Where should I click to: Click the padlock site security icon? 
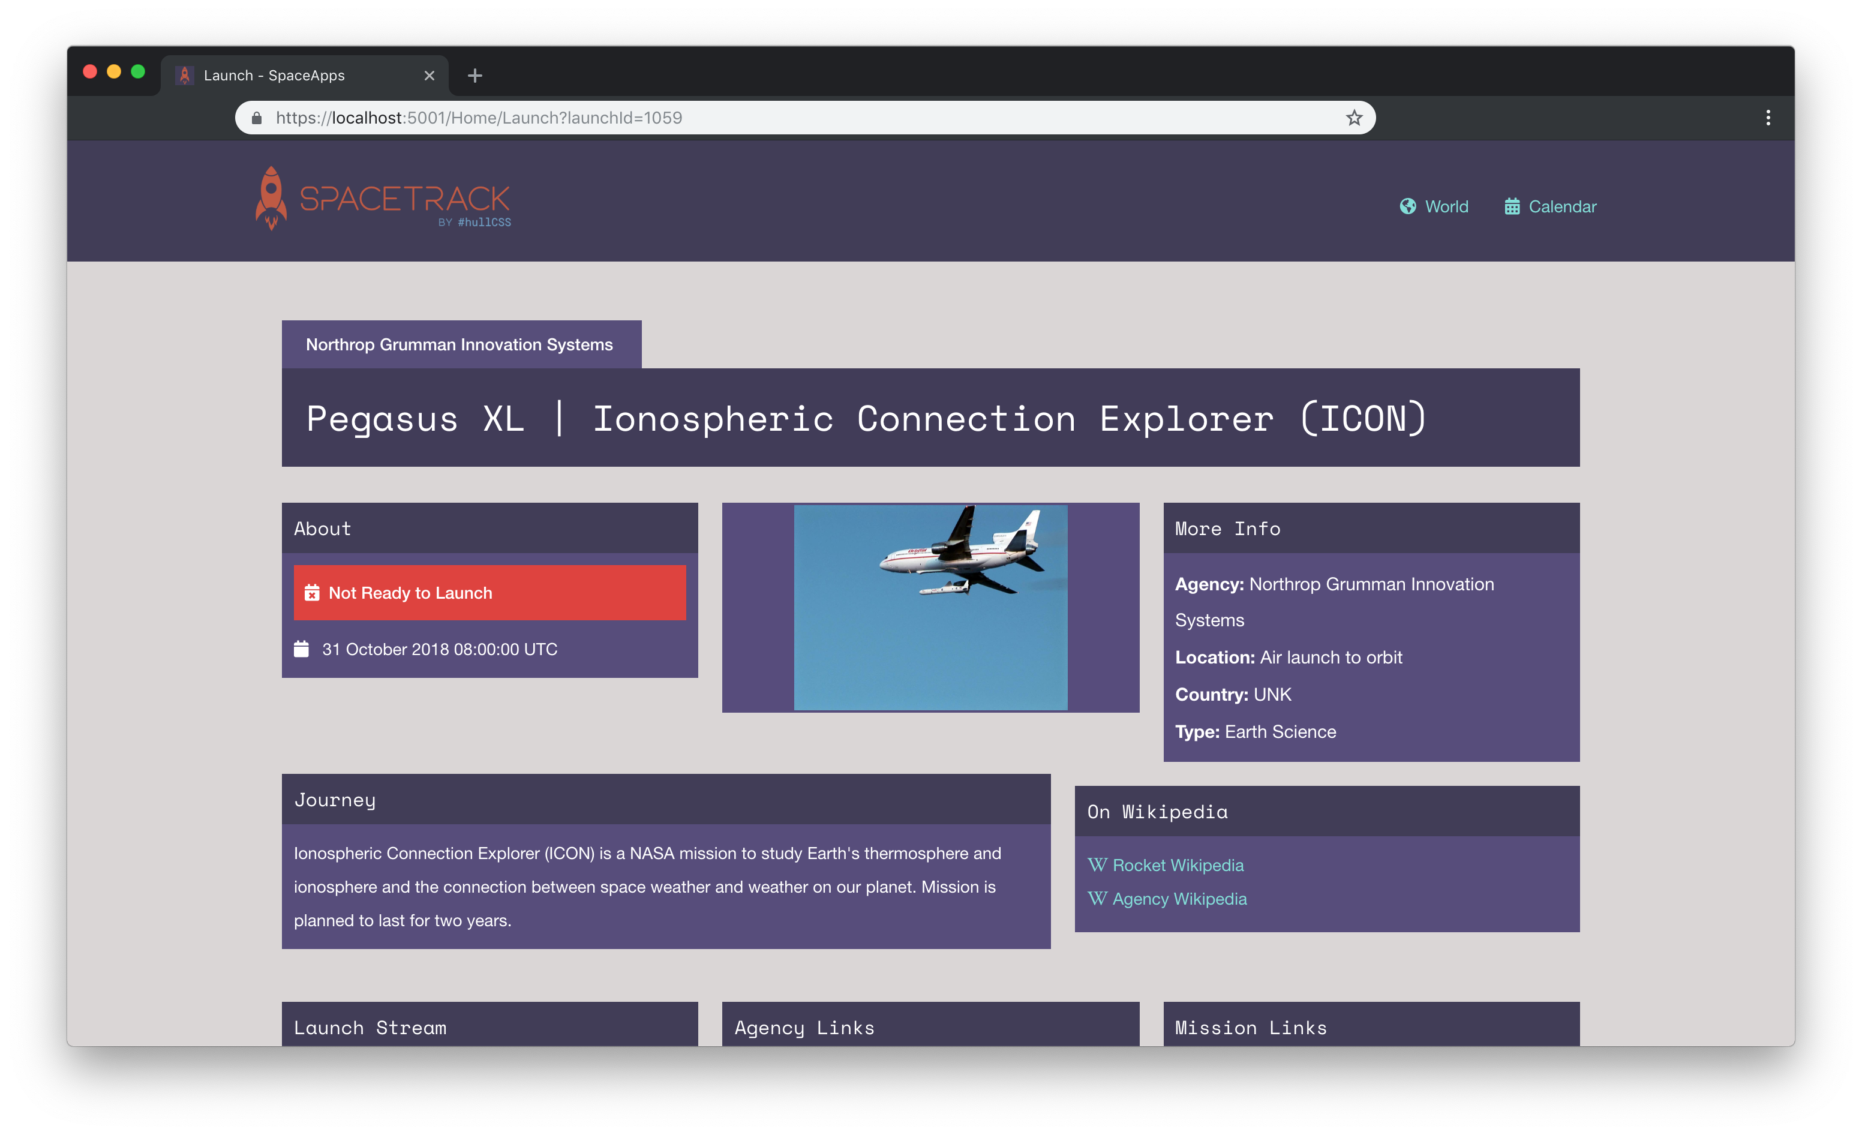click(257, 118)
